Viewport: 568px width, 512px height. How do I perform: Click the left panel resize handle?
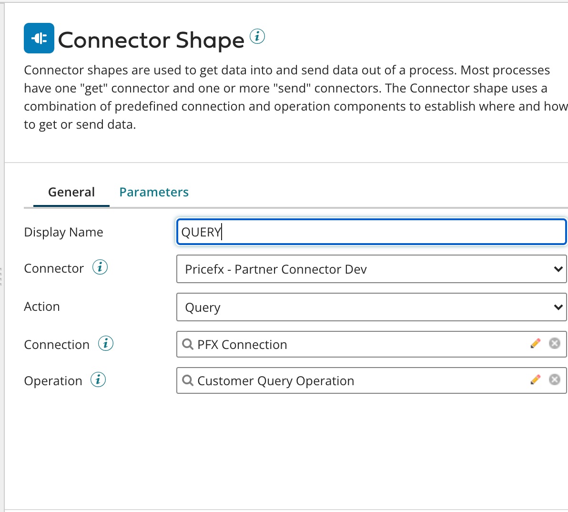pos(1,276)
